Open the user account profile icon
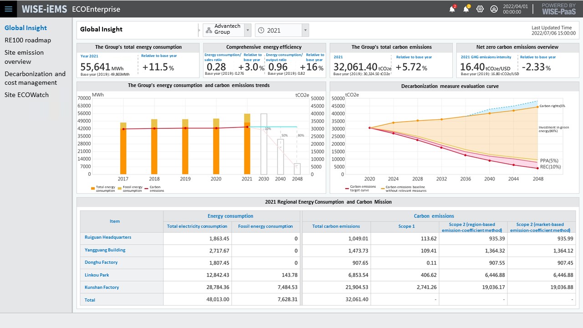583x328 pixels. tap(494, 9)
